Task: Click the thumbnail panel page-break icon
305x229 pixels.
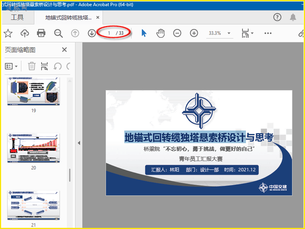Action: pyautogui.click(x=44, y=66)
